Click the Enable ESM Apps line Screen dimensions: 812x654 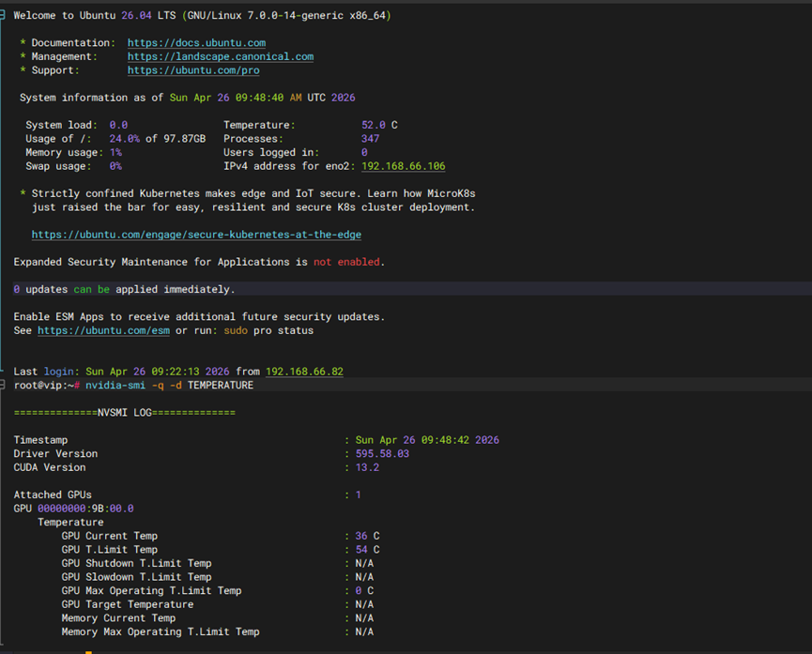pos(199,316)
